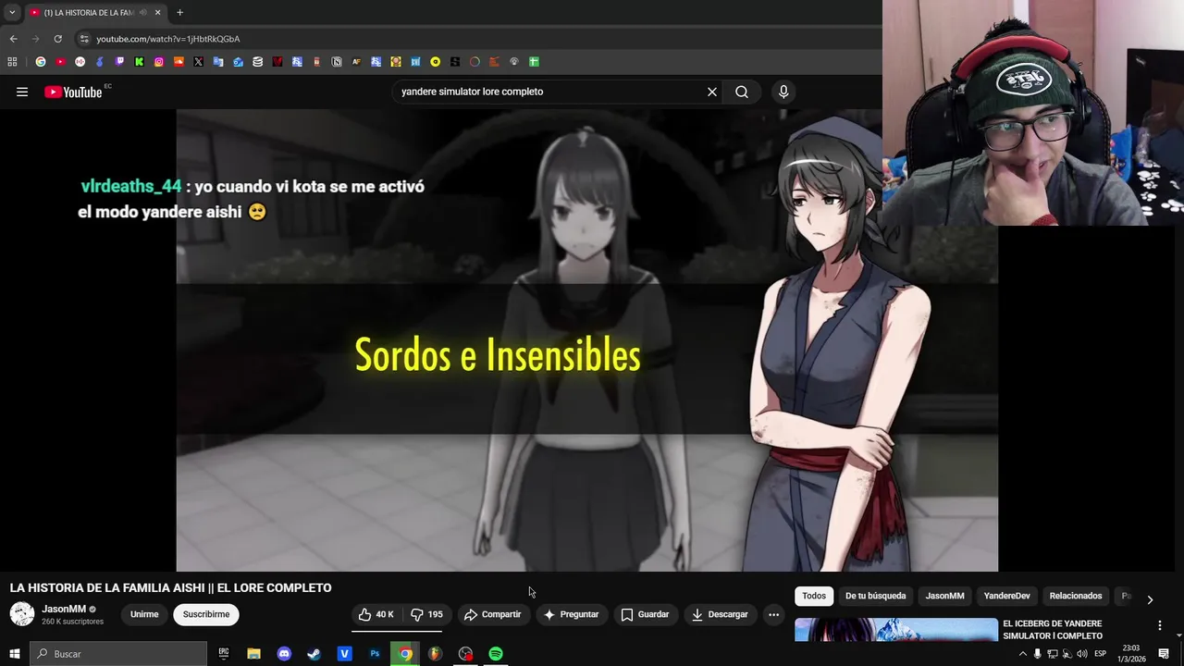
Task: Open the 23:03 clock and calendar
Action: click(x=1131, y=654)
